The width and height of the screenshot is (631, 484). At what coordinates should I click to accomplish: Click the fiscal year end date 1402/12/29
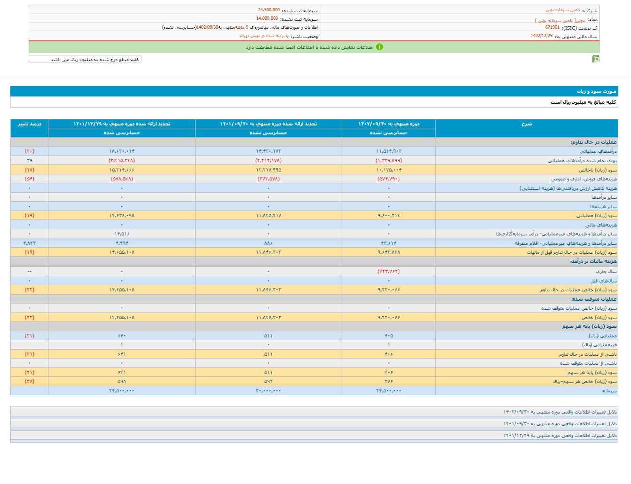[542, 36]
